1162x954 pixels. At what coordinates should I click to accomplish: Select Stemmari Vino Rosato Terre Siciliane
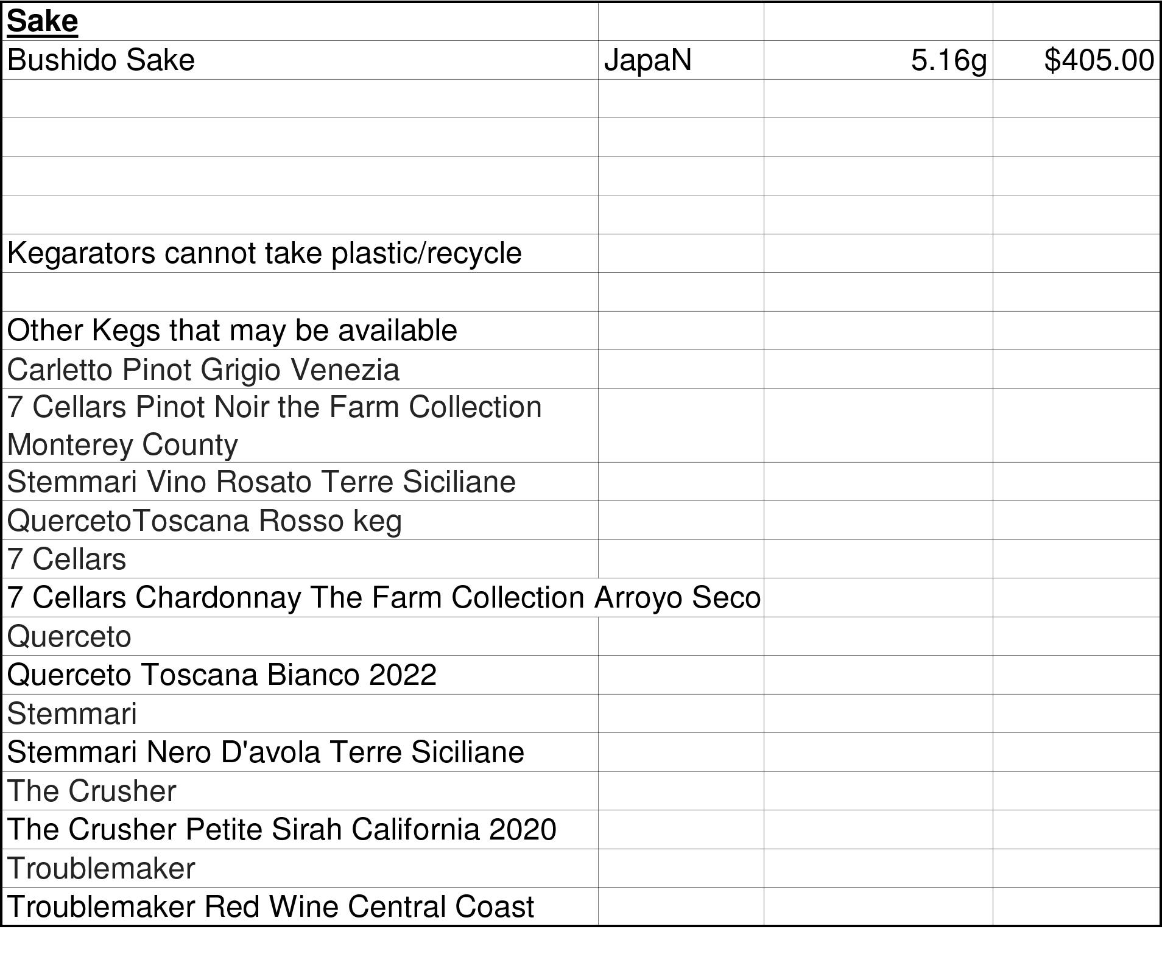tap(261, 482)
